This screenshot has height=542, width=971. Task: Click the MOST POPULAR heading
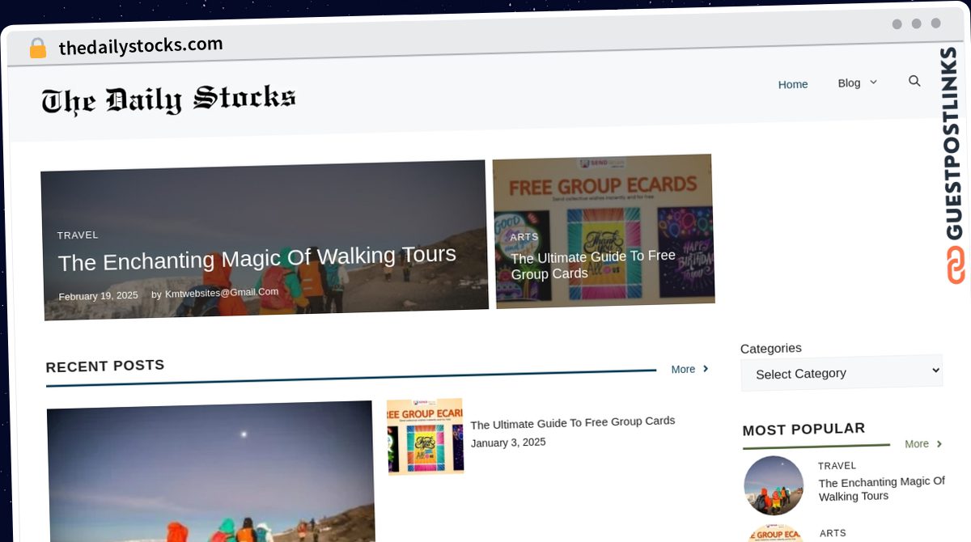(804, 430)
